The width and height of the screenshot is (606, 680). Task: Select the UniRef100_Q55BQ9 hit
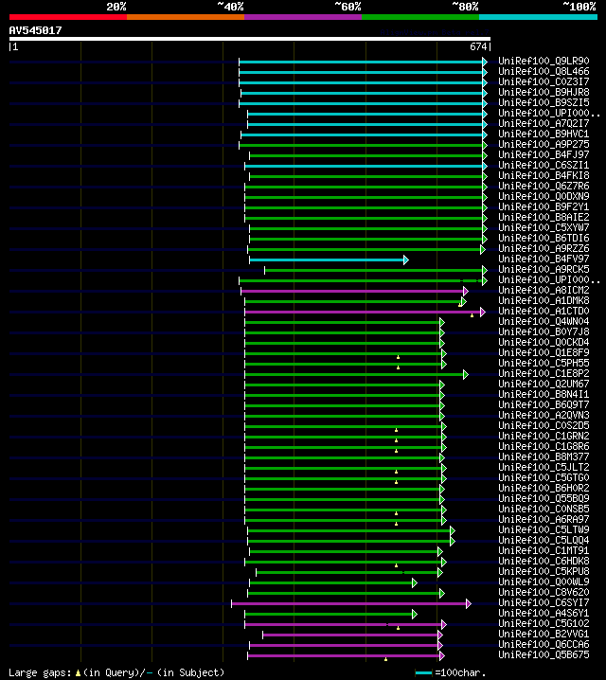(544, 498)
